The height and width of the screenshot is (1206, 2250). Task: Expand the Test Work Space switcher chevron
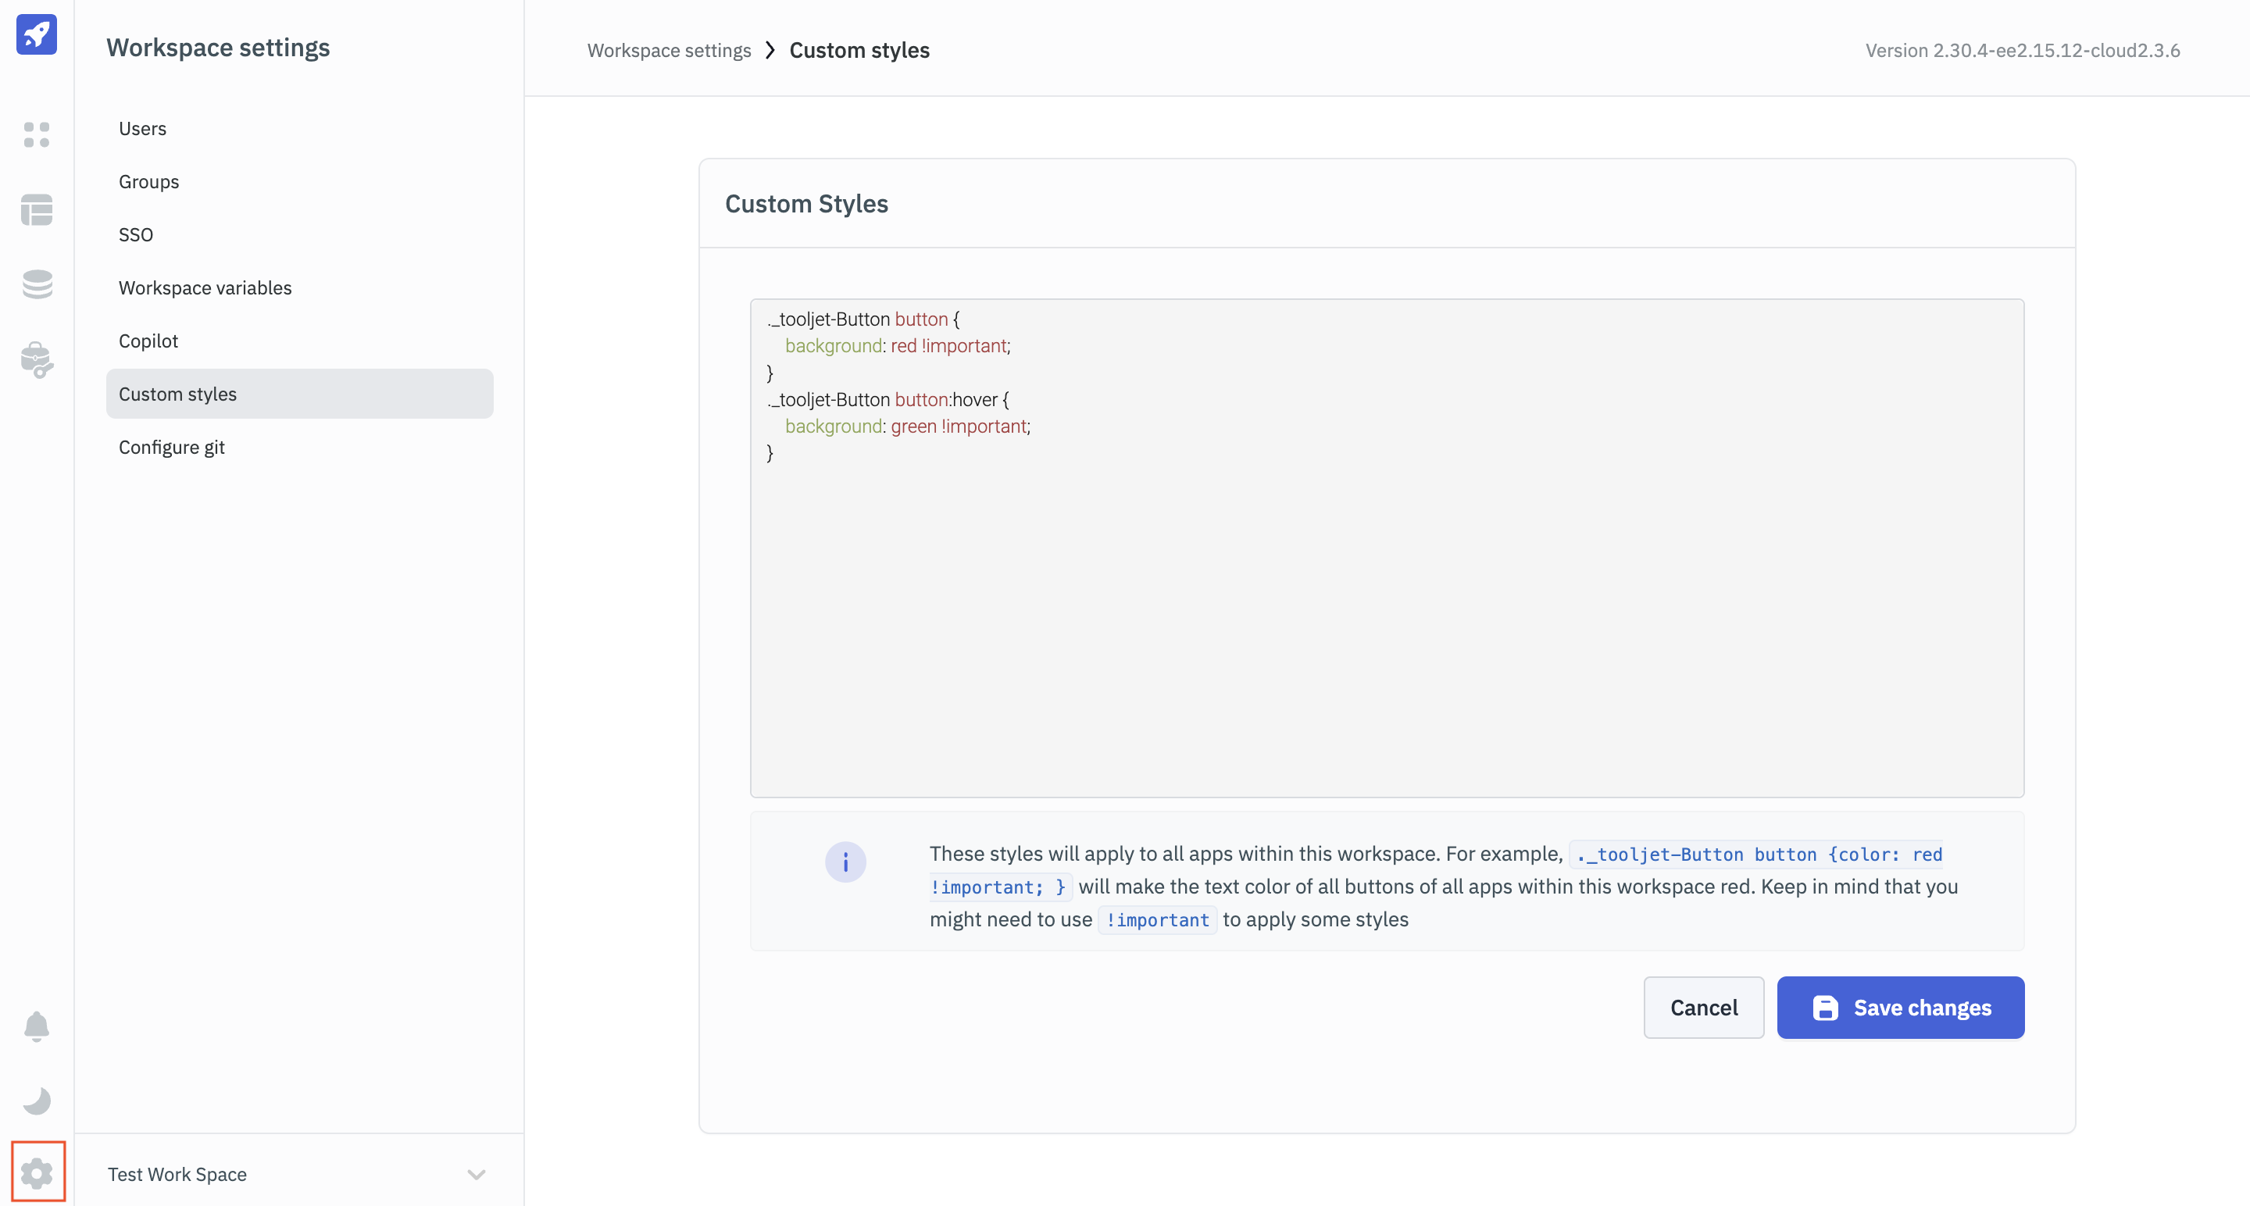click(476, 1175)
